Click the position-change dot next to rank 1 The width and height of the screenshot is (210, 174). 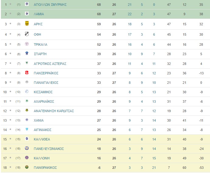tap(10, 4)
